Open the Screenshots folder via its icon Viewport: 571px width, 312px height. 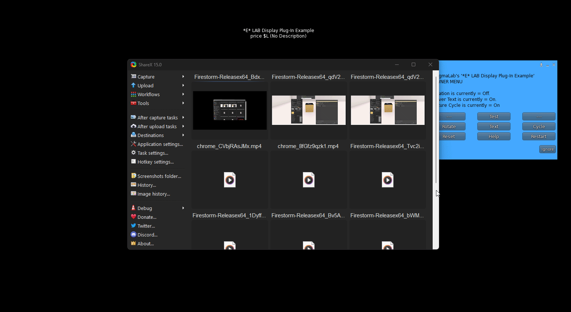(134, 176)
